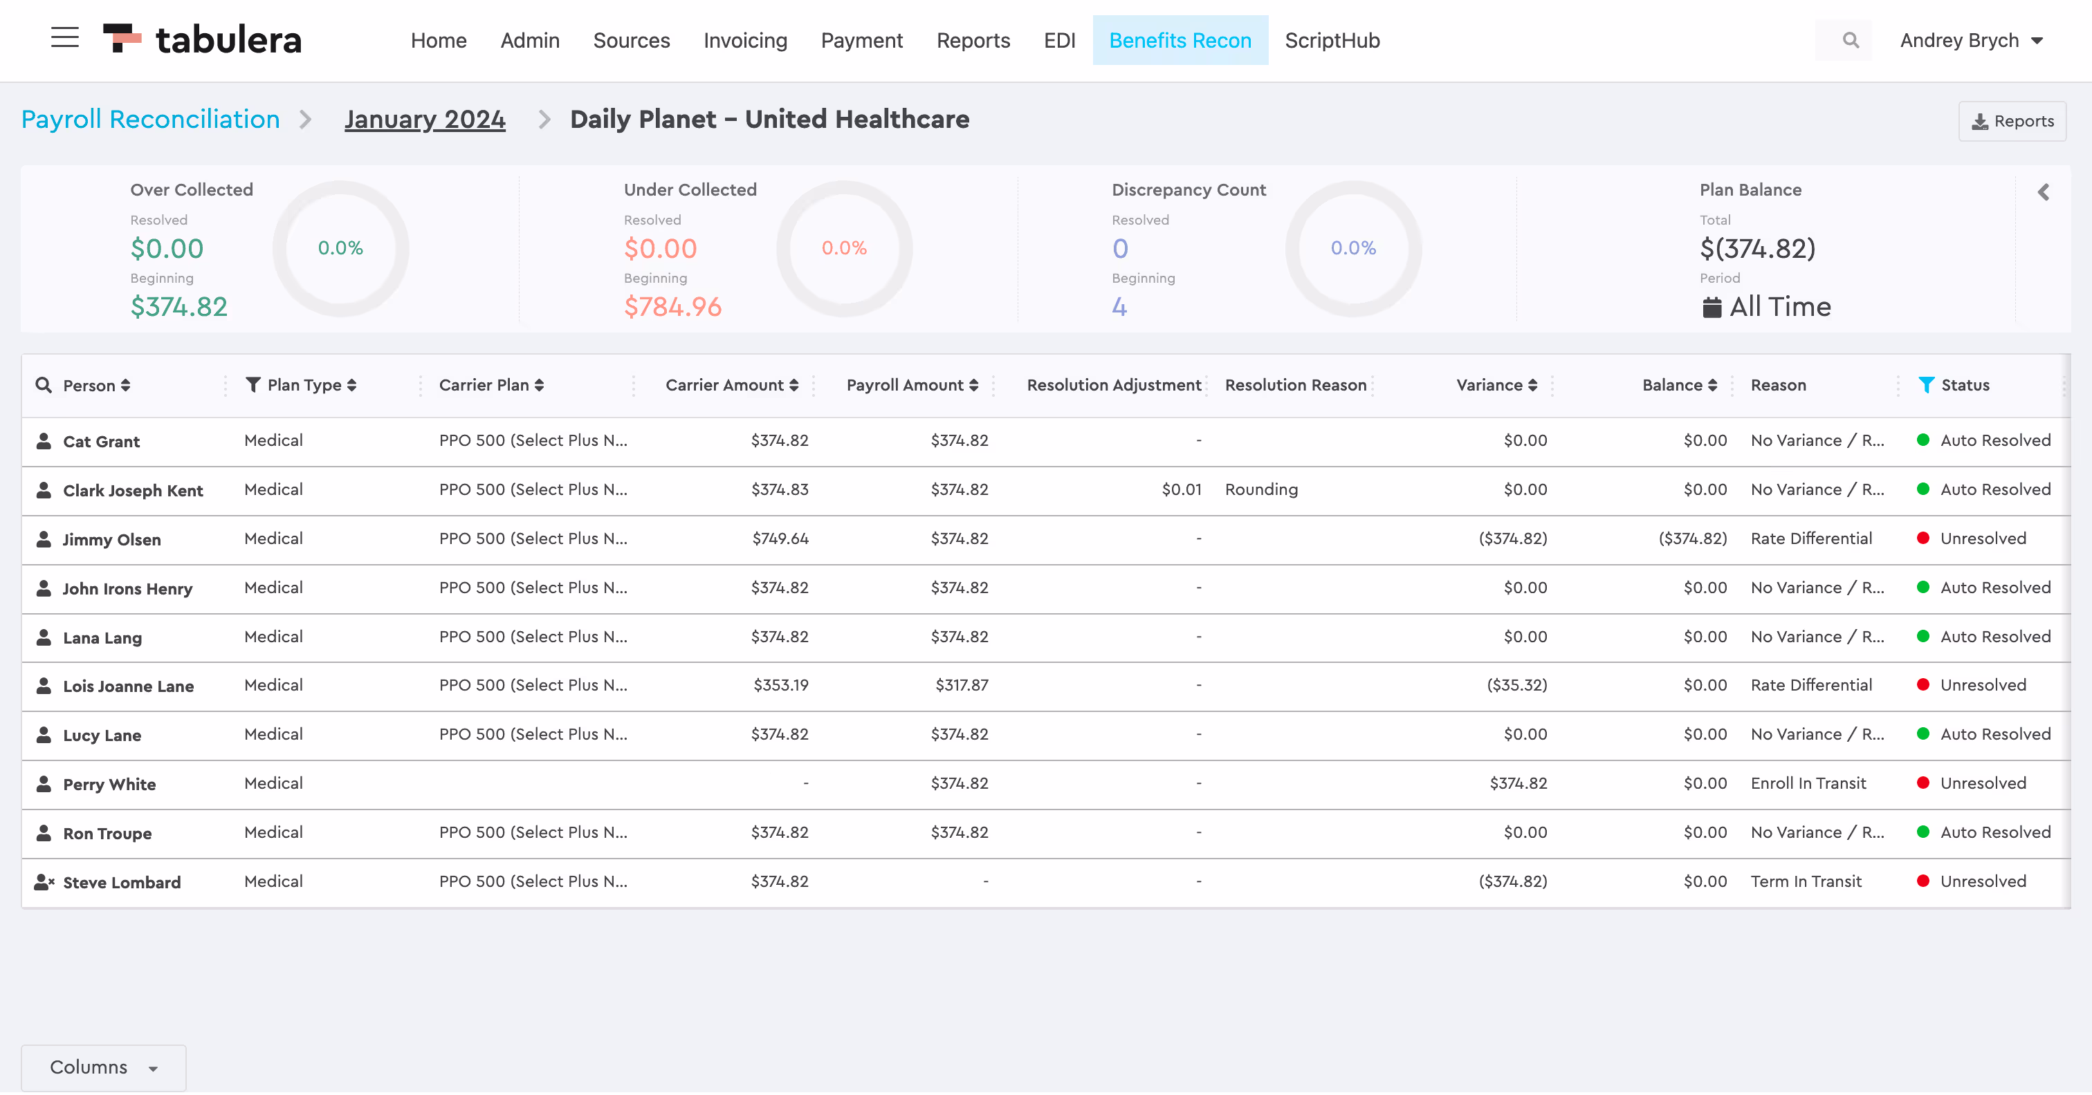Open the Invoicing menu

coord(744,41)
